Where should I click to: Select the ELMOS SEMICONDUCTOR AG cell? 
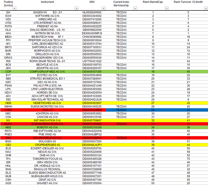tap(47, 173)
